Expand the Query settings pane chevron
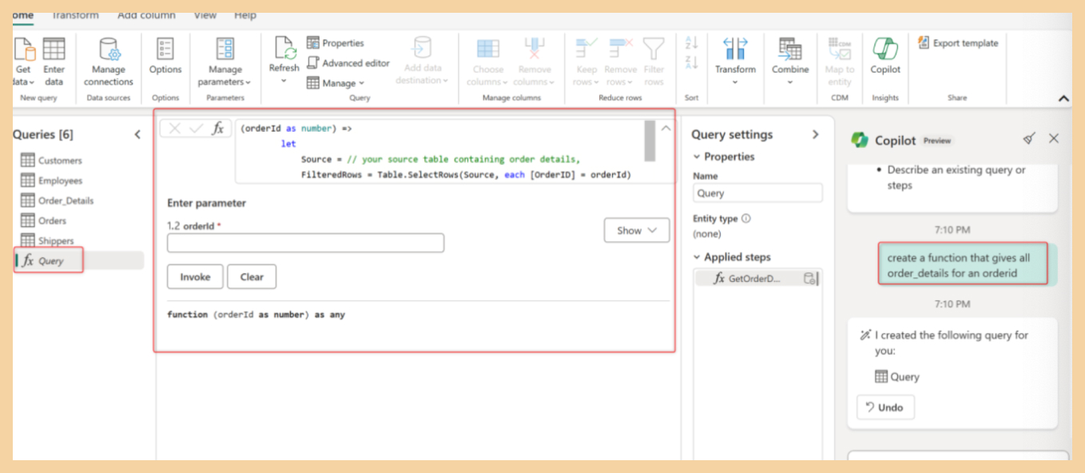 coord(815,134)
